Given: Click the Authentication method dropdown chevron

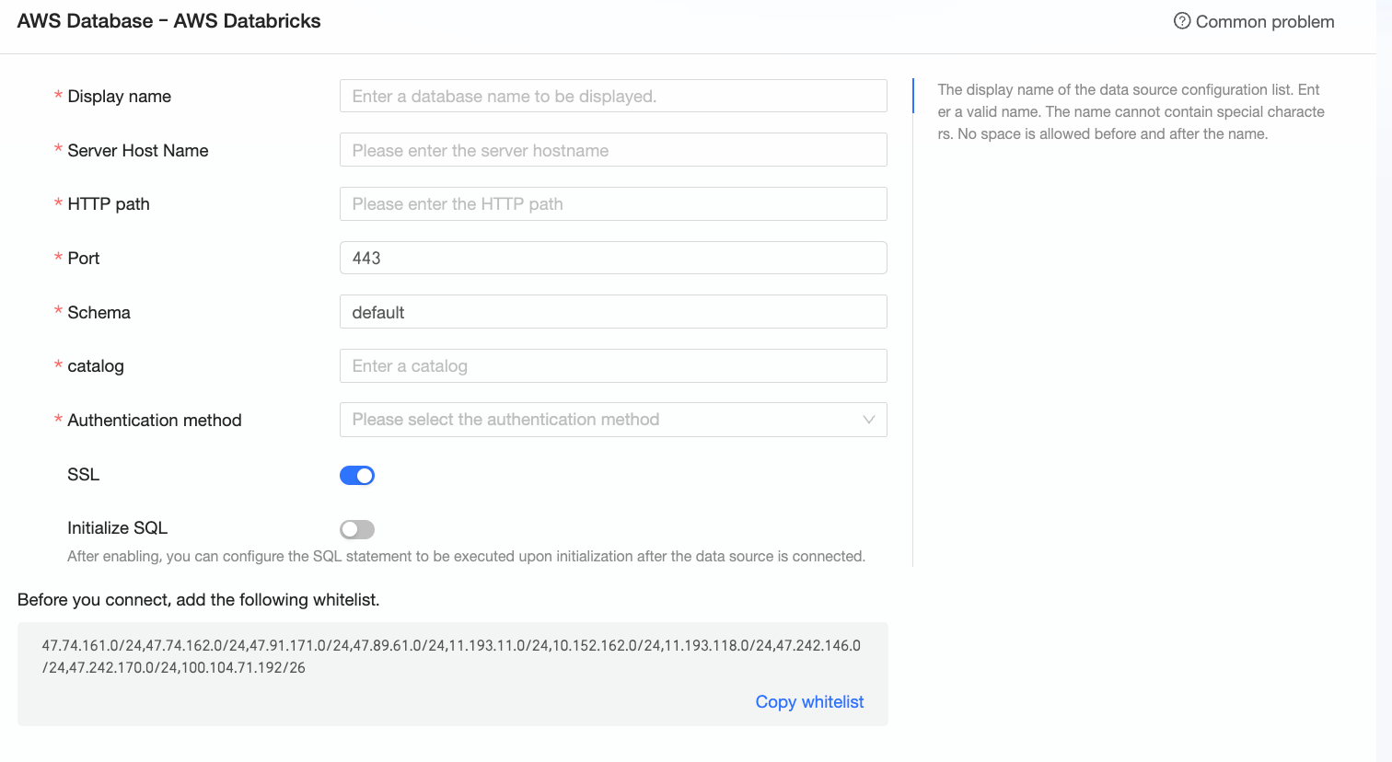Looking at the screenshot, I should (x=868, y=420).
